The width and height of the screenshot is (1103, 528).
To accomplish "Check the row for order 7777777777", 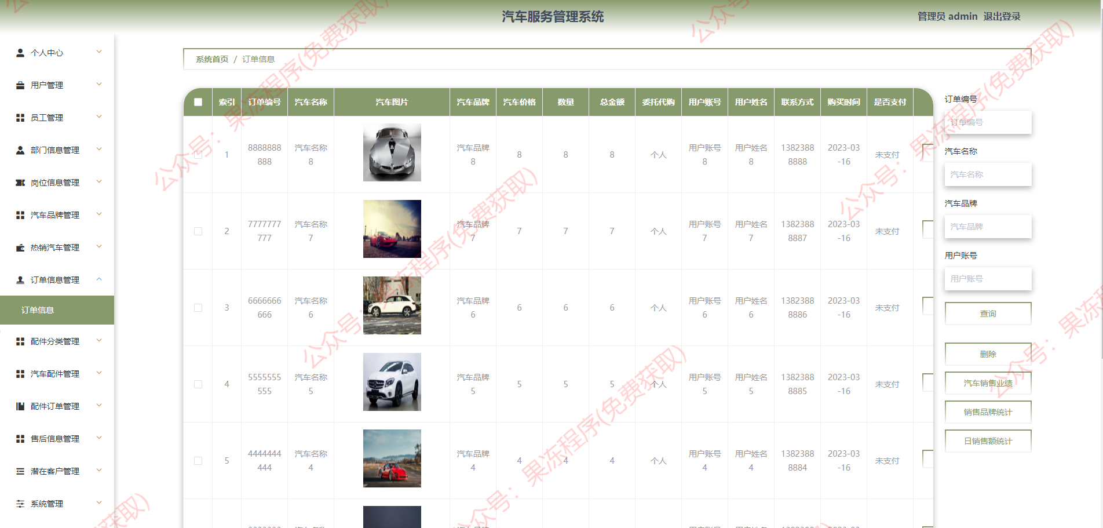I will coord(198,231).
